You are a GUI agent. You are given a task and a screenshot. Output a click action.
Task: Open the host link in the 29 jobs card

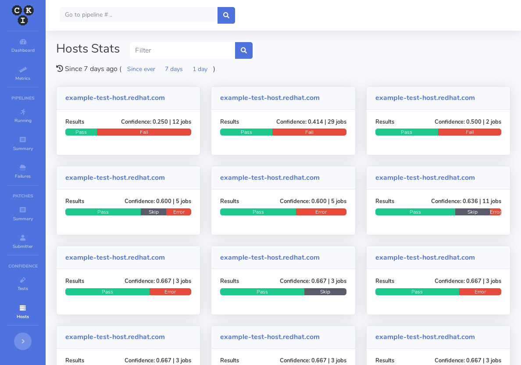(270, 98)
